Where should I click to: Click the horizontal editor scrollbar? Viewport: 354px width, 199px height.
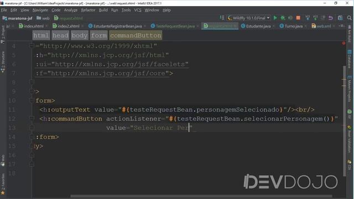coord(201,196)
